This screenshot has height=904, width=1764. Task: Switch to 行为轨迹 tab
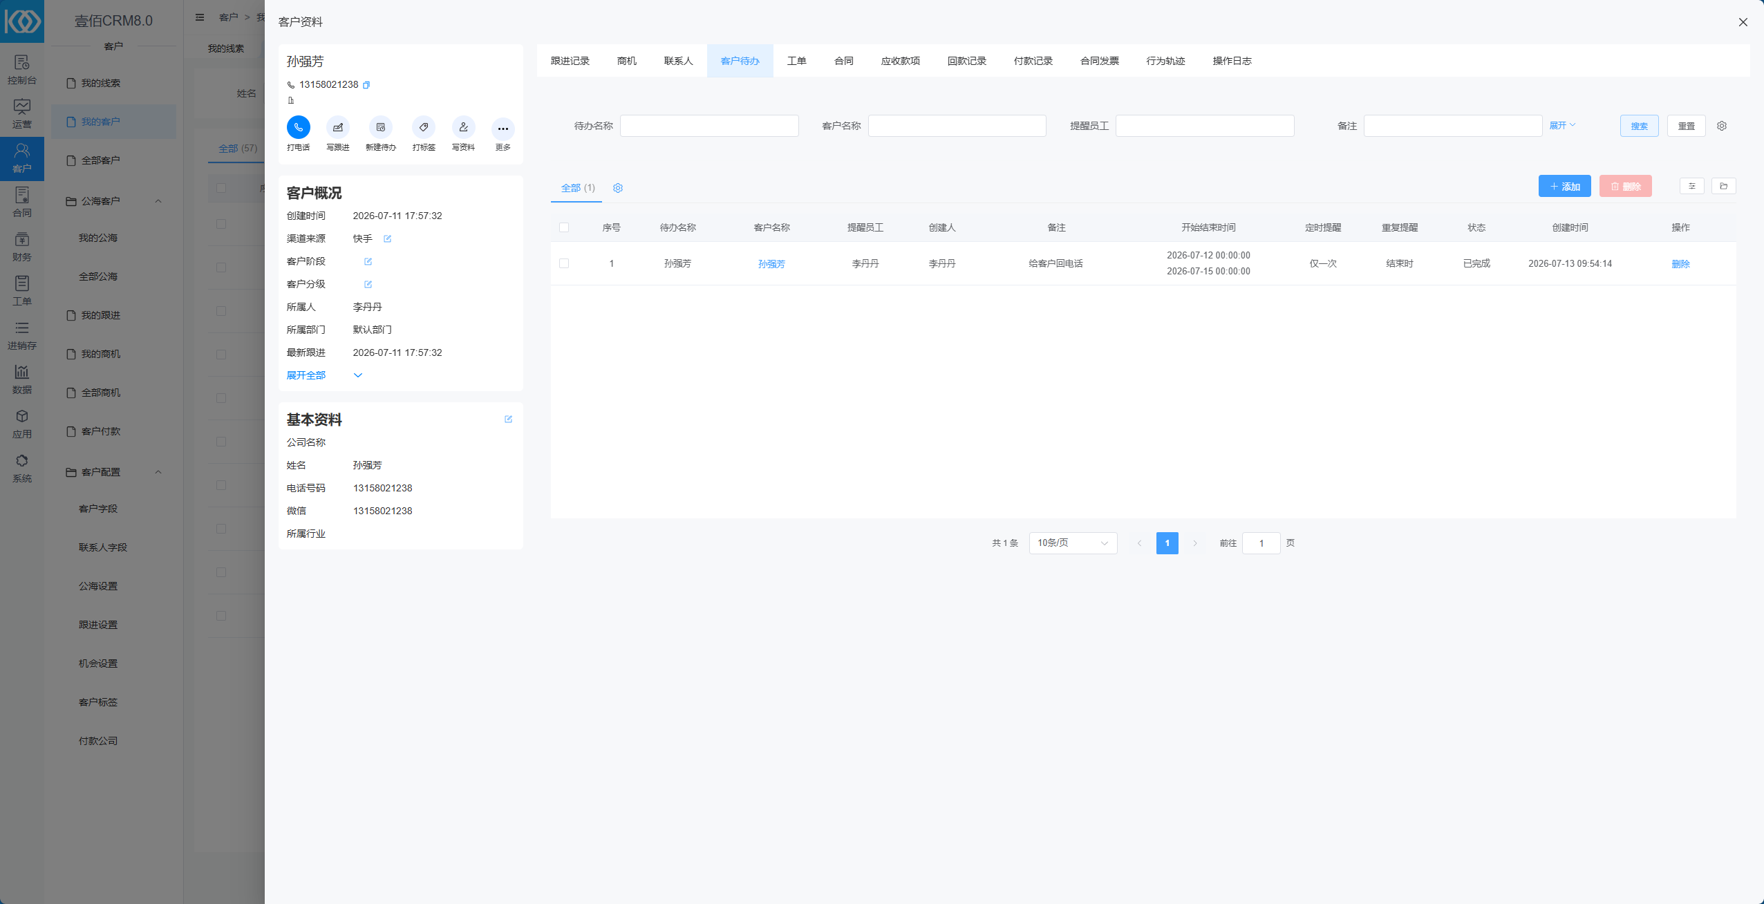(1166, 61)
